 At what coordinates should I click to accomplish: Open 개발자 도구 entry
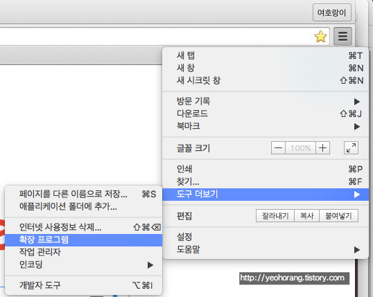click(x=83, y=285)
